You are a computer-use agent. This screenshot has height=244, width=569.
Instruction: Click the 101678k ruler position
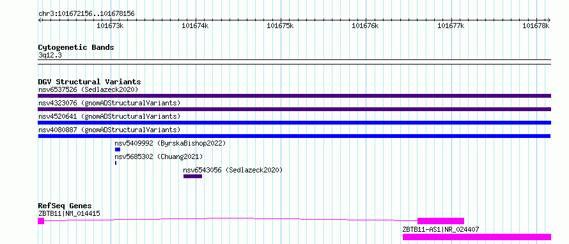tap(536, 26)
